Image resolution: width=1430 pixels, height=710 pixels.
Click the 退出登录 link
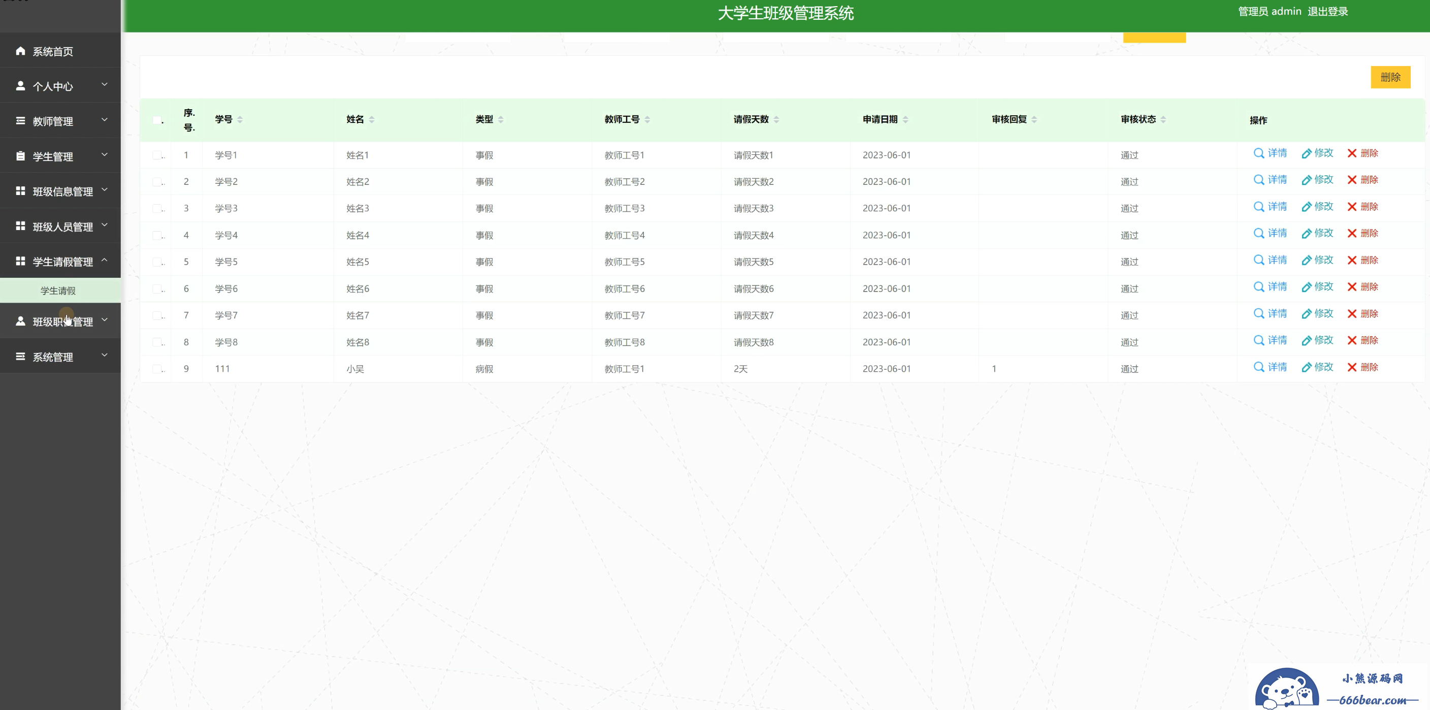1327,12
